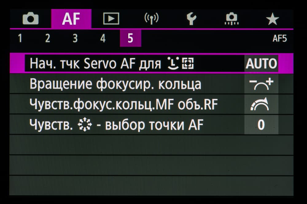
Task: Switch to AF page 3
Action: 75,39
